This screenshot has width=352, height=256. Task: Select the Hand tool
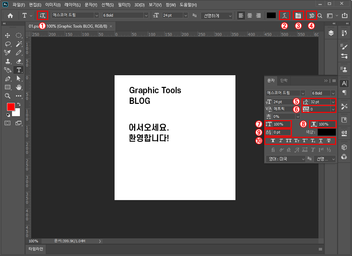coord(19,87)
